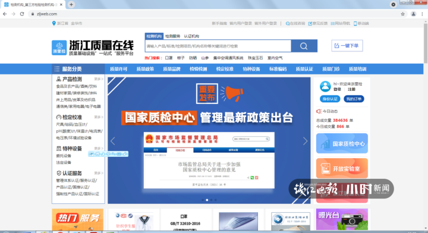The width and height of the screenshot is (428, 233).
Task: Click the 浙里检 scale logo icon
Action: (59, 48)
